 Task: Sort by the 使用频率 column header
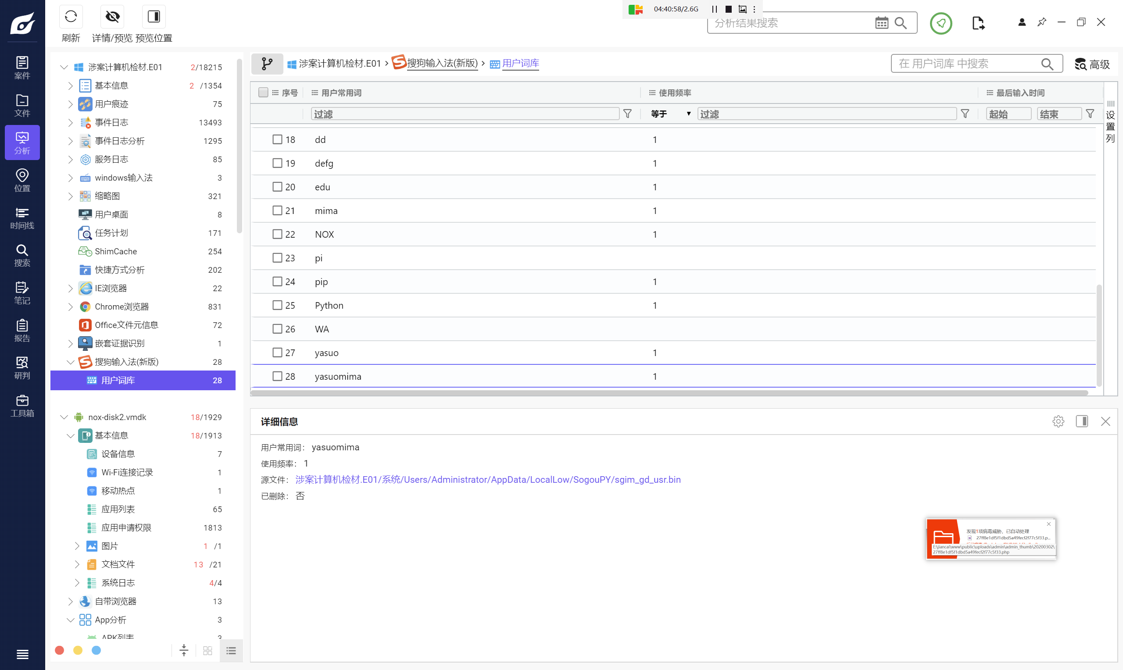(675, 93)
